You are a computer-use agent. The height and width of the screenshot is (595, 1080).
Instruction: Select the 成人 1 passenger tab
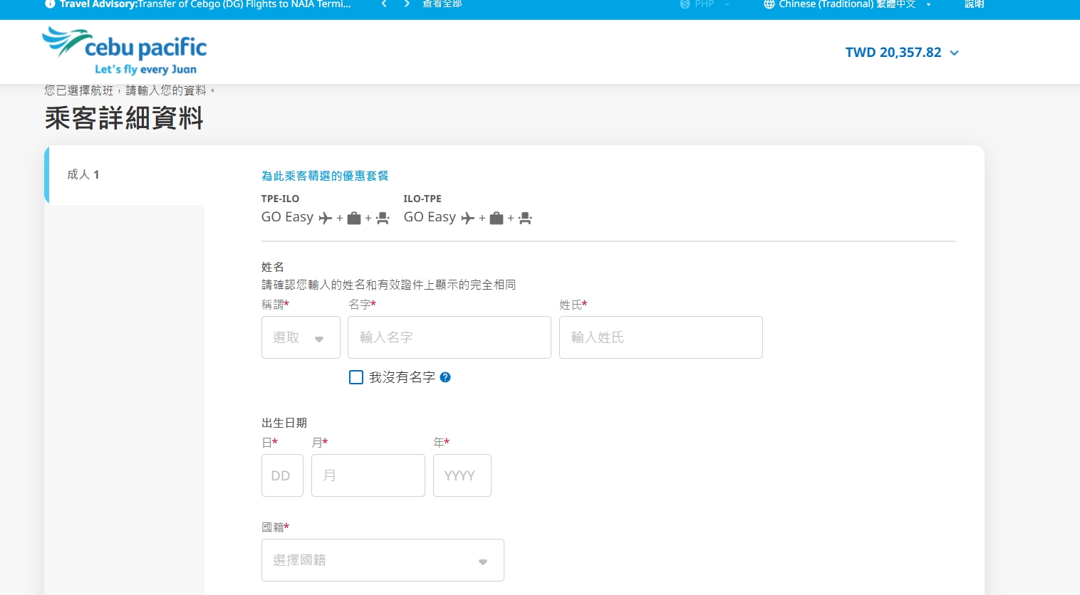pos(83,174)
